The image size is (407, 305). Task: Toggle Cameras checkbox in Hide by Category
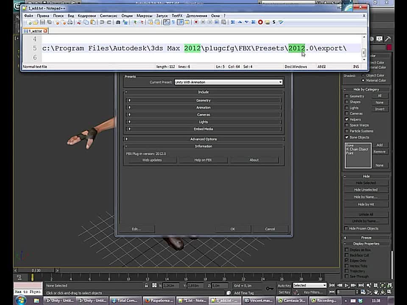347,114
